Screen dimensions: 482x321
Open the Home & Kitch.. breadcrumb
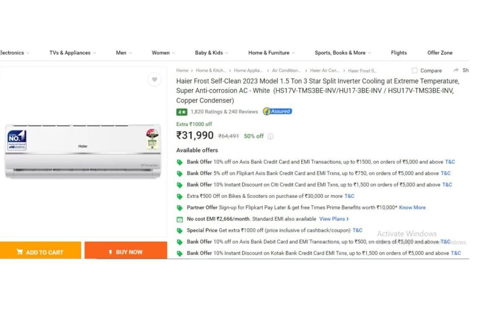pos(211,70)
